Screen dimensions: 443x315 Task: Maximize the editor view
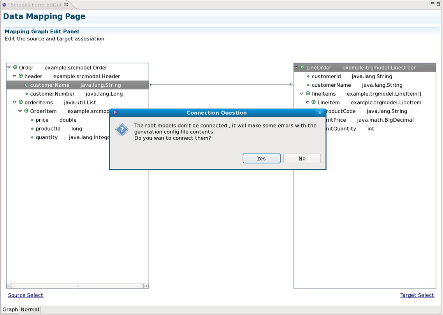point(438,4)
